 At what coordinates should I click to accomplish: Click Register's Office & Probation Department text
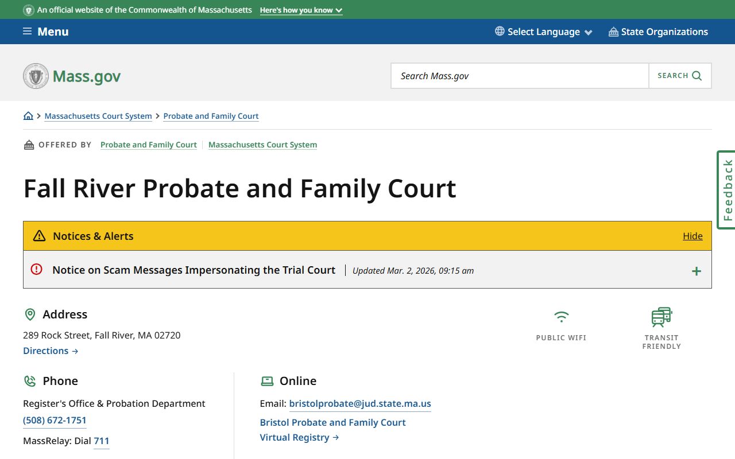tap(114, 403)
